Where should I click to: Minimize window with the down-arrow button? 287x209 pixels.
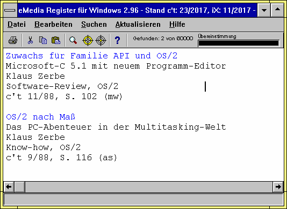[264, 10]
